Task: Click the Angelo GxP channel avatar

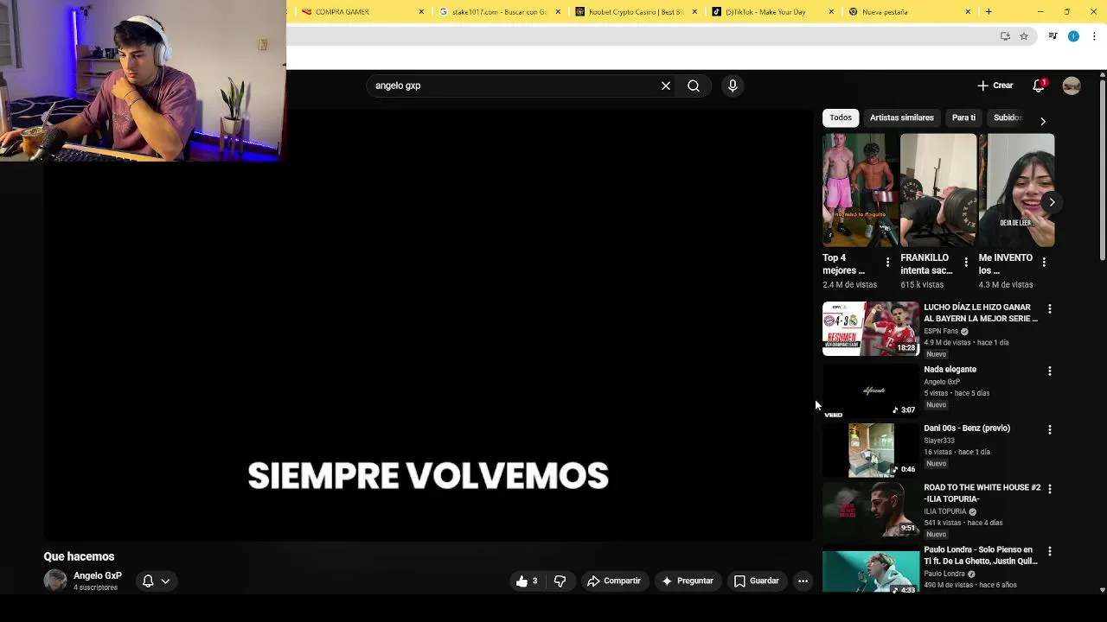Action: pyautogui.click(x=55, y=581)
